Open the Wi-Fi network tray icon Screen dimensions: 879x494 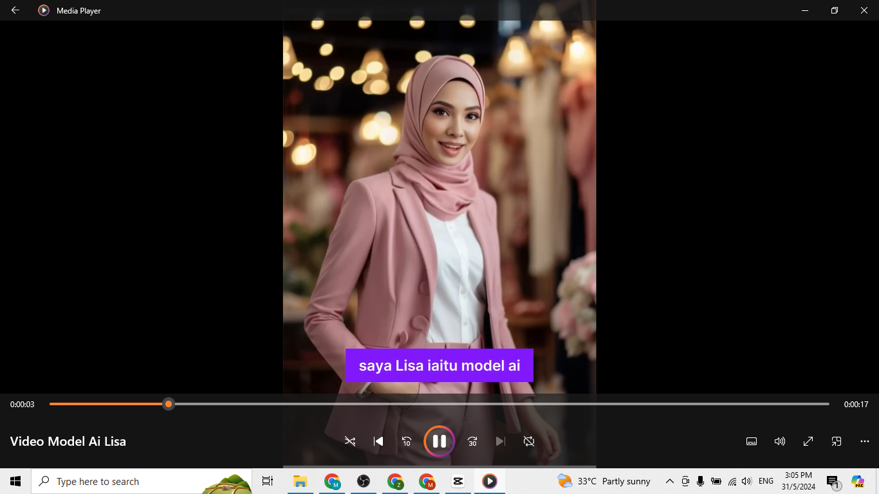coord(732,481)
